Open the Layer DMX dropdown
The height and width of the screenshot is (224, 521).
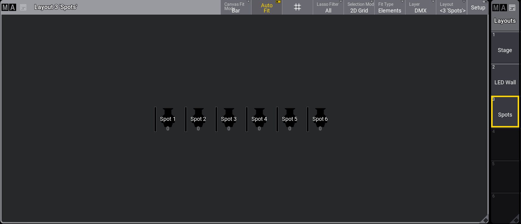coord(420,8)
